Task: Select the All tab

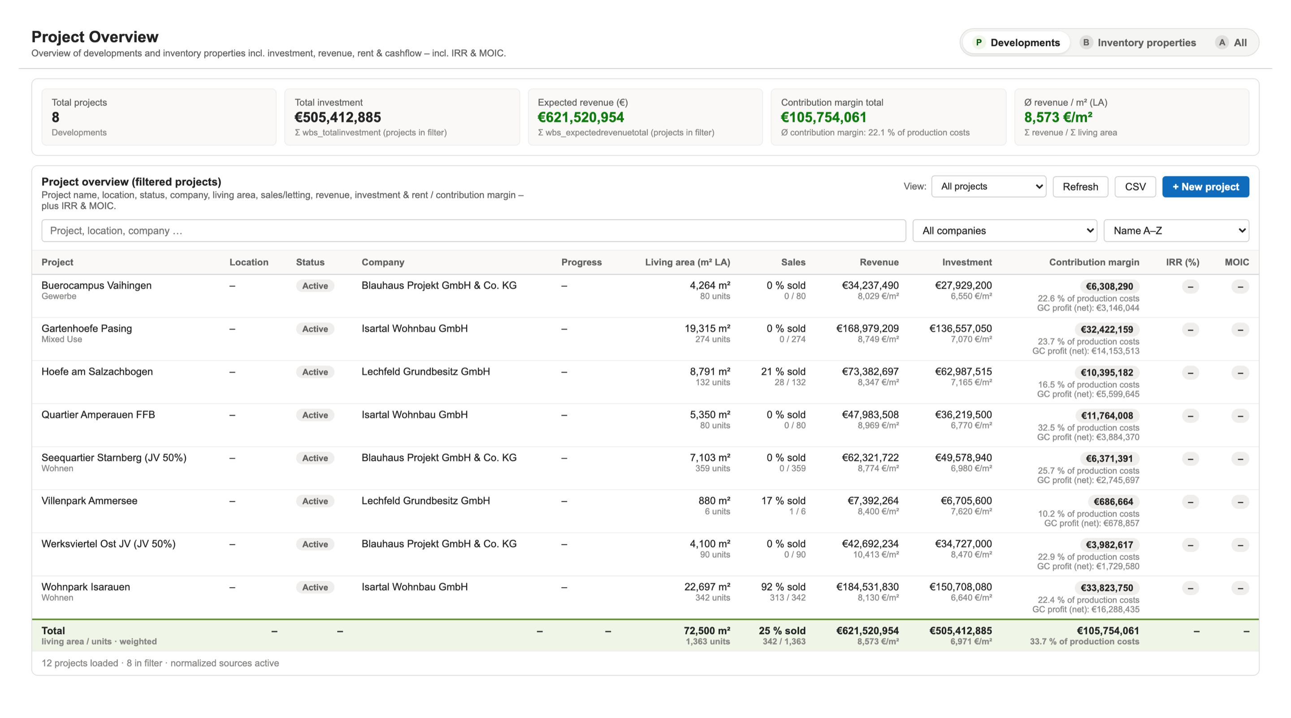Action: pyautogui.click(x=1231, y=43)
